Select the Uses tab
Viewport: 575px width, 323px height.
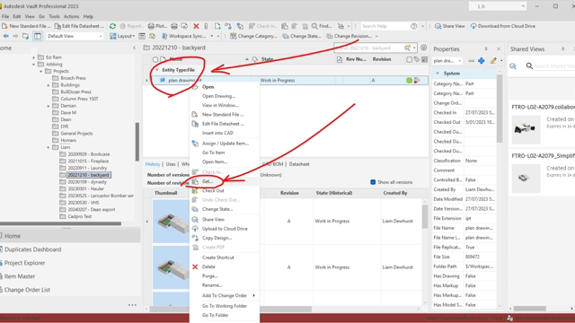click(171, 164)
